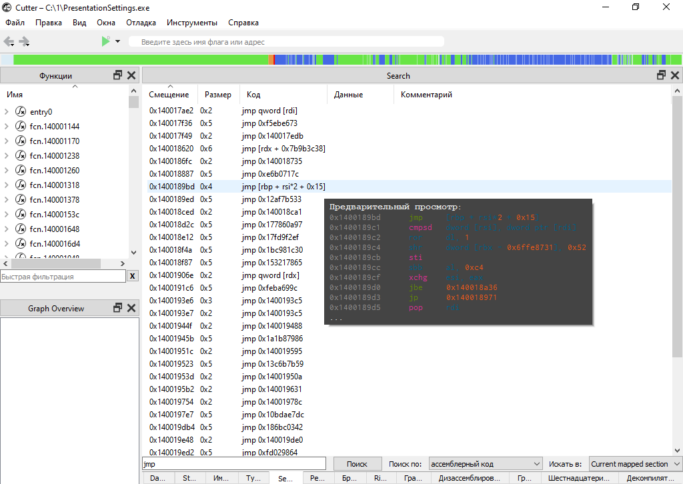Open the 'Поиск по' search type dropdown
This screenshot has height=484, width=683.
485,464
